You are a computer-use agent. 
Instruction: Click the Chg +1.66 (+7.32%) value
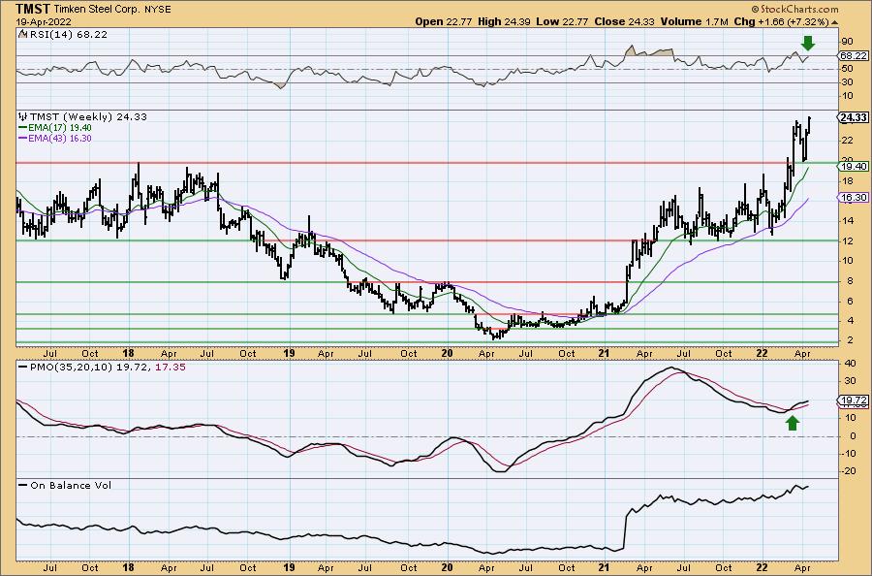point(781,21)
